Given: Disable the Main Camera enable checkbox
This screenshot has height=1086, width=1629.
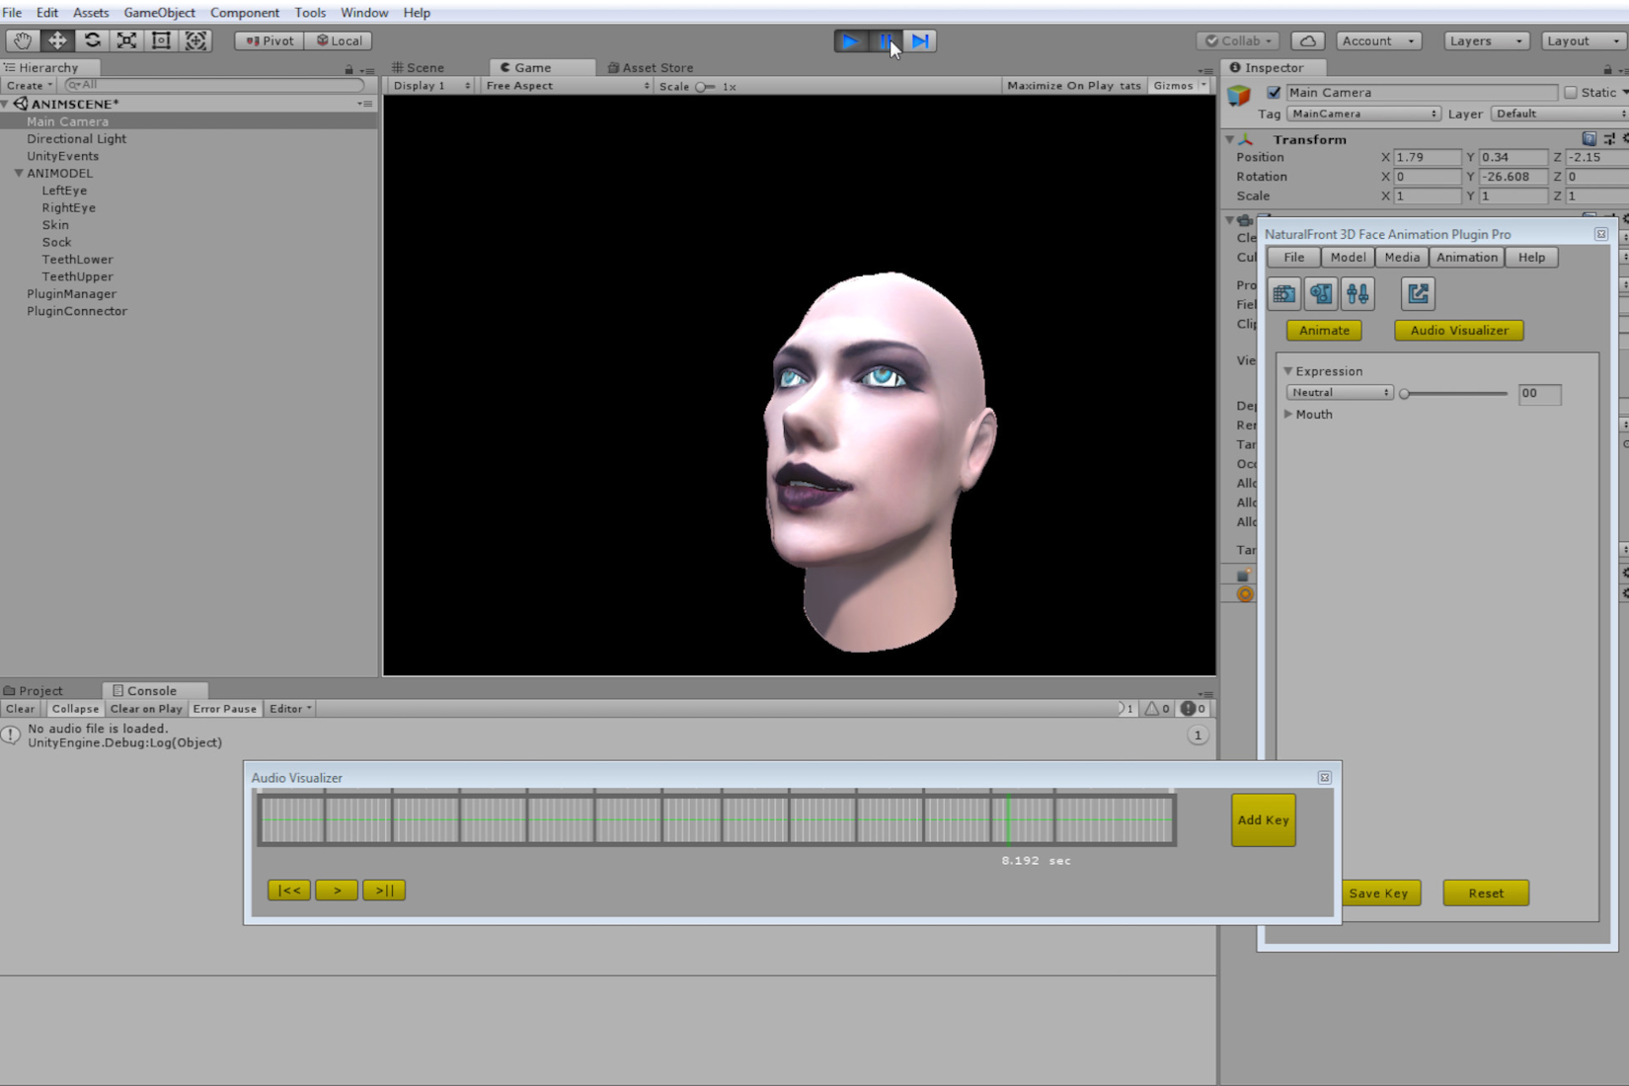Looking at the screenshot, I should (x=1274, y=92).
